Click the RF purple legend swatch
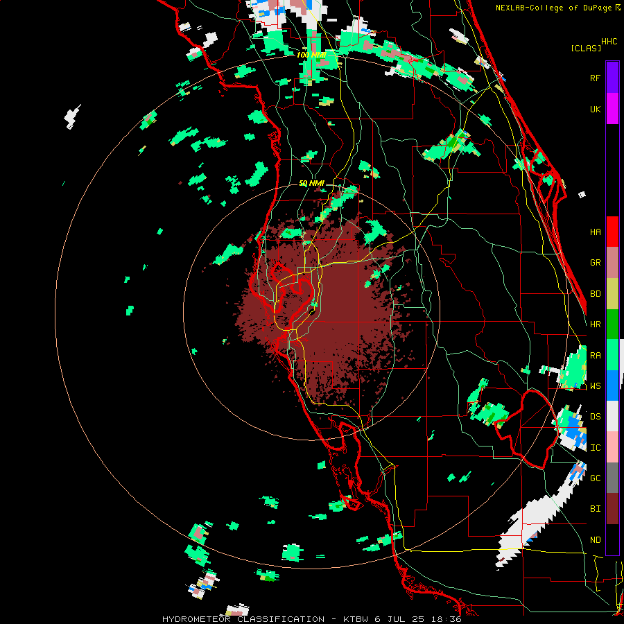 612,78
